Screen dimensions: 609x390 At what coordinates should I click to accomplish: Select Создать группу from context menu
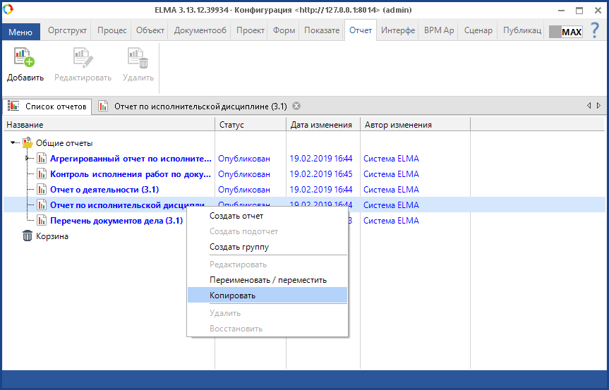[239, 247]
